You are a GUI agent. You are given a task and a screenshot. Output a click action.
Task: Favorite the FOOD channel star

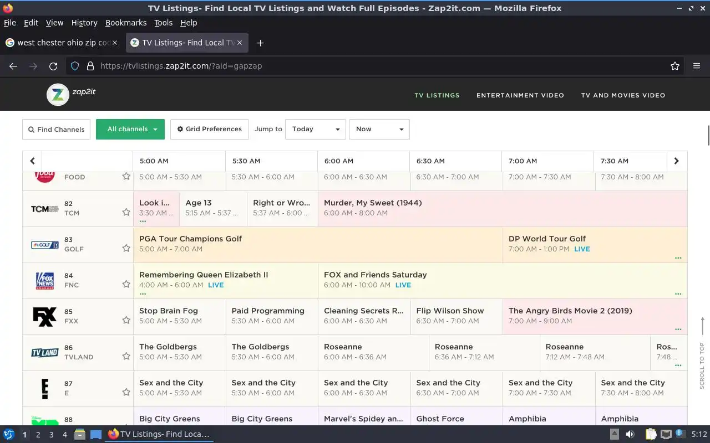tap(126, 176)
